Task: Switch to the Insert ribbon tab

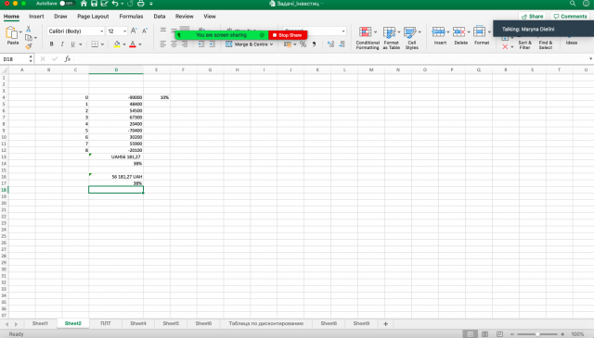Action: (36, 17)
